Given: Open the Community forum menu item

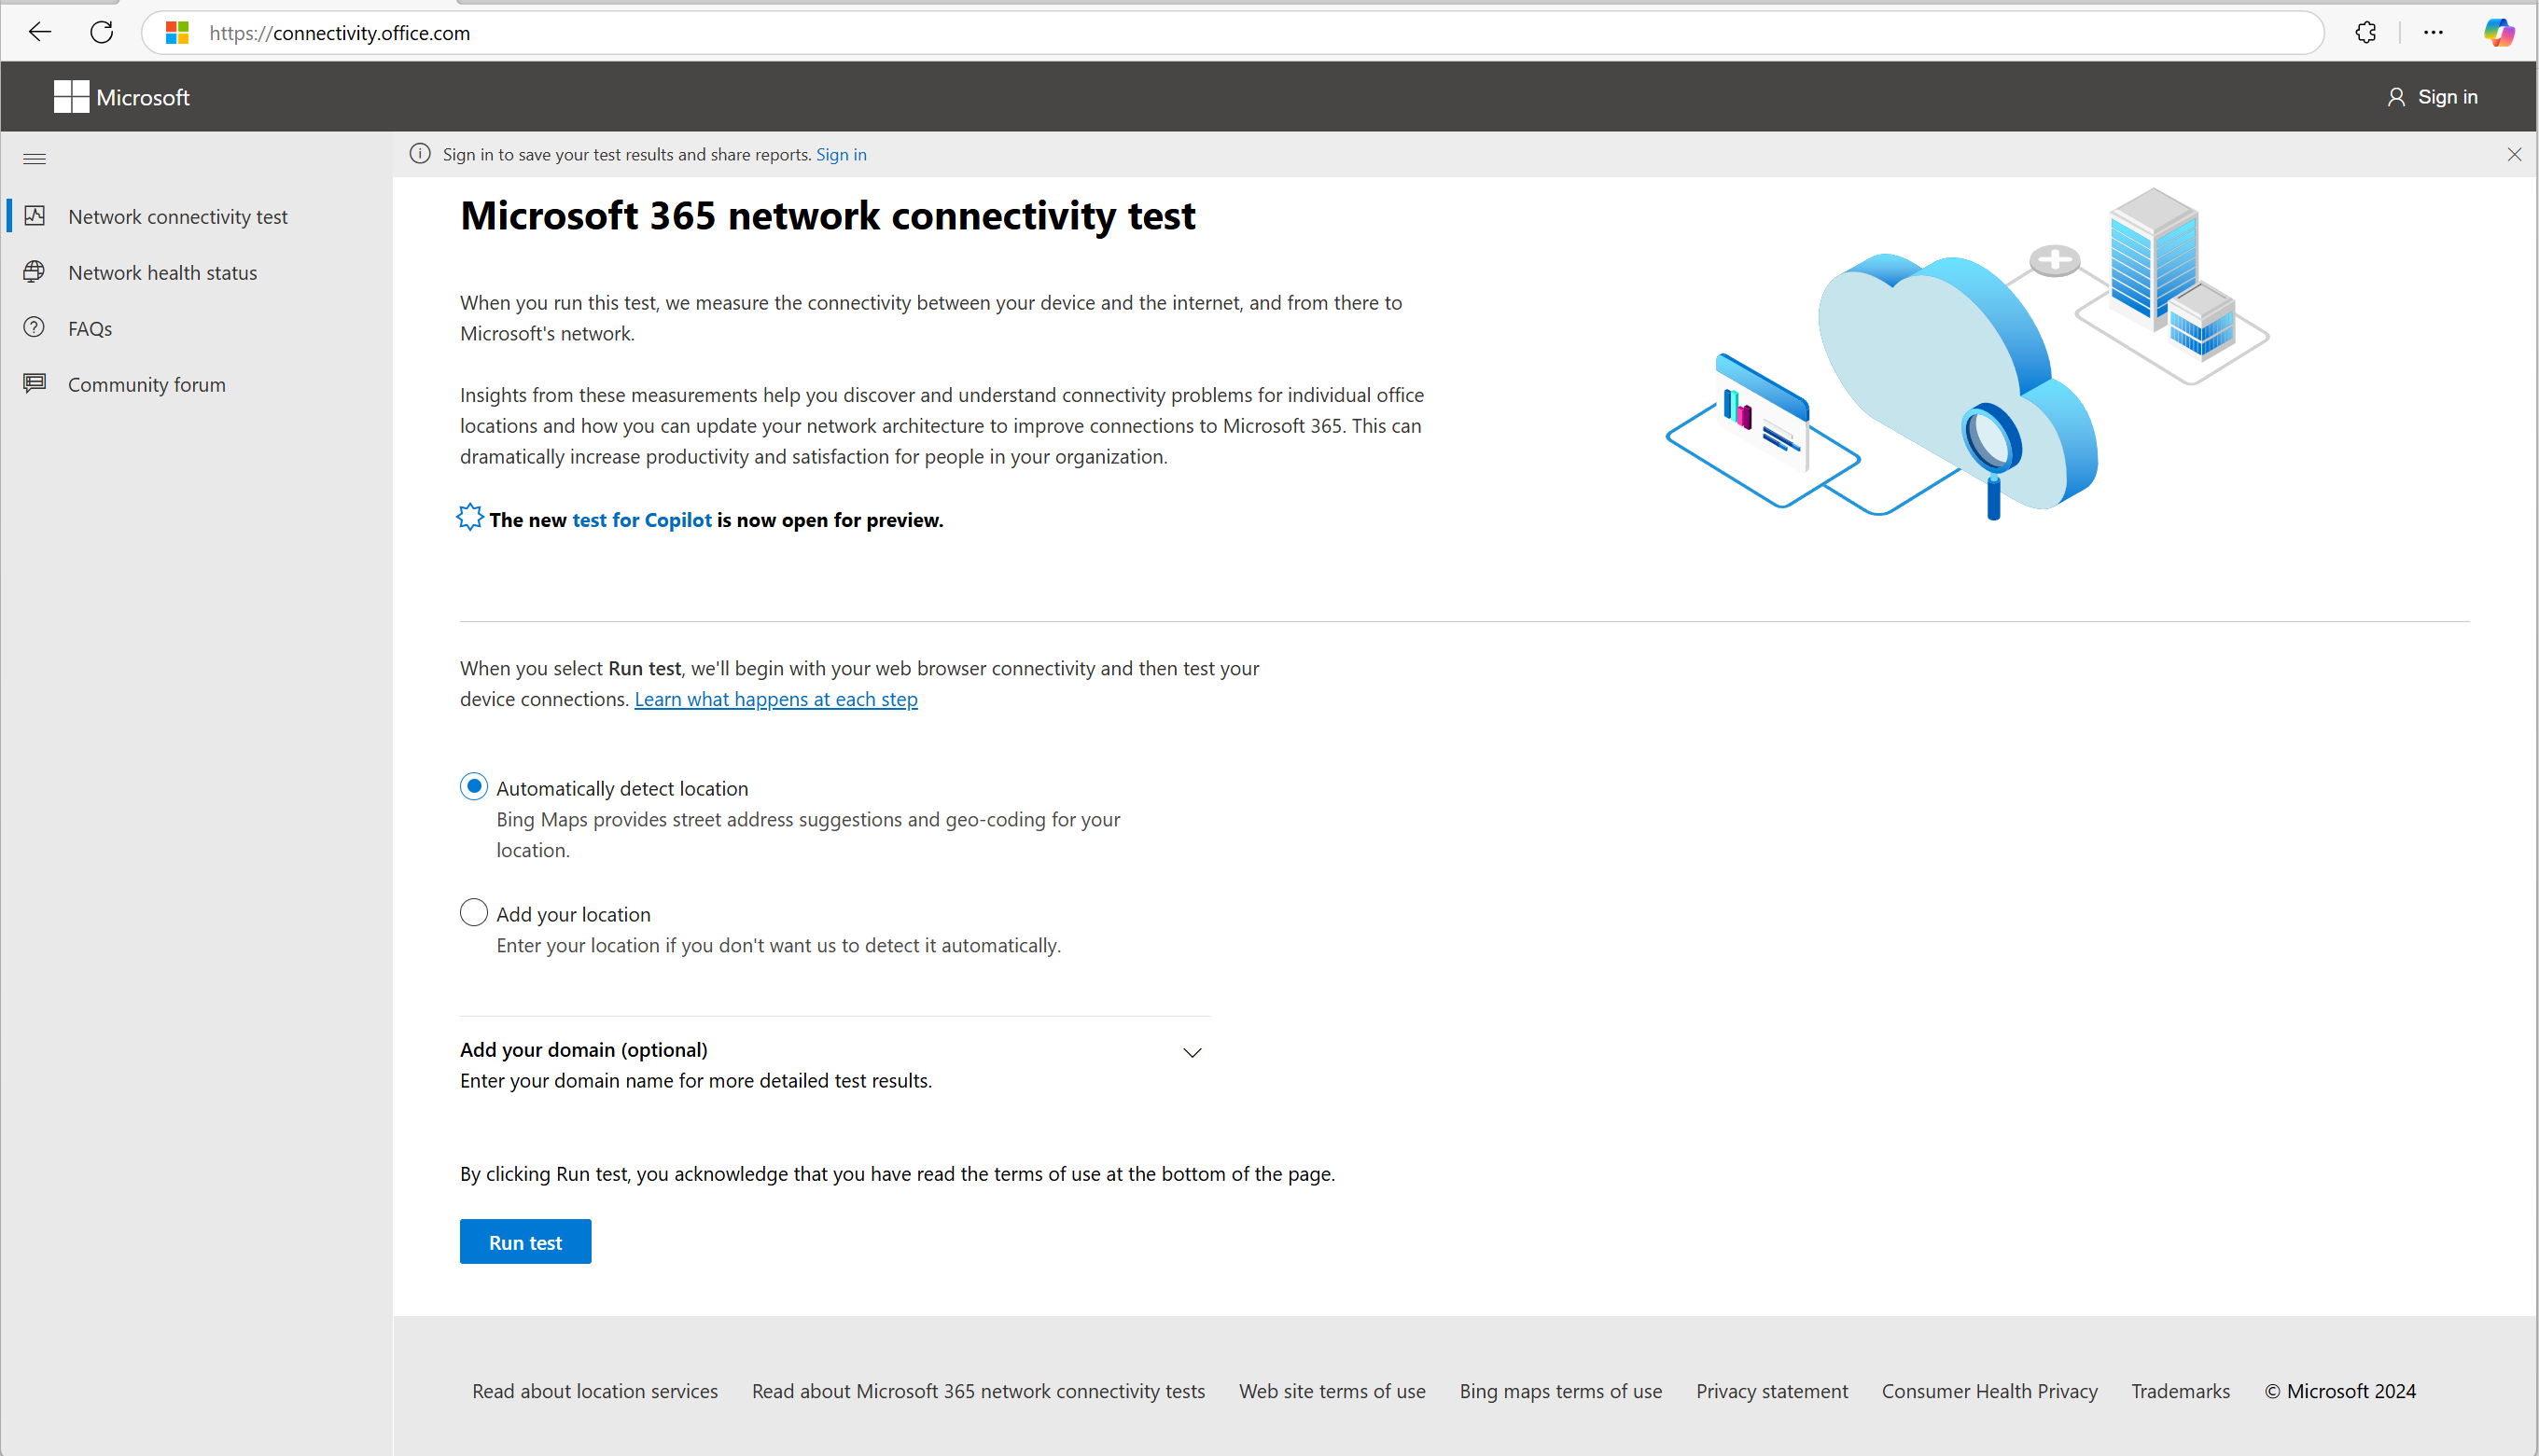Looking at the screenshot, I should tap(146, 383).
